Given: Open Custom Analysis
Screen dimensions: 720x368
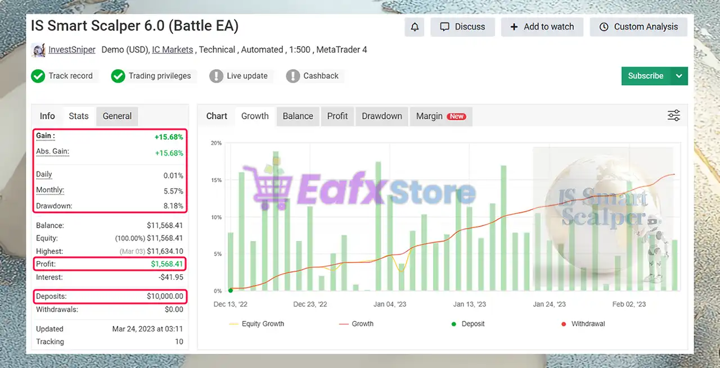Looking at the screenshot, I should [638, 27].
